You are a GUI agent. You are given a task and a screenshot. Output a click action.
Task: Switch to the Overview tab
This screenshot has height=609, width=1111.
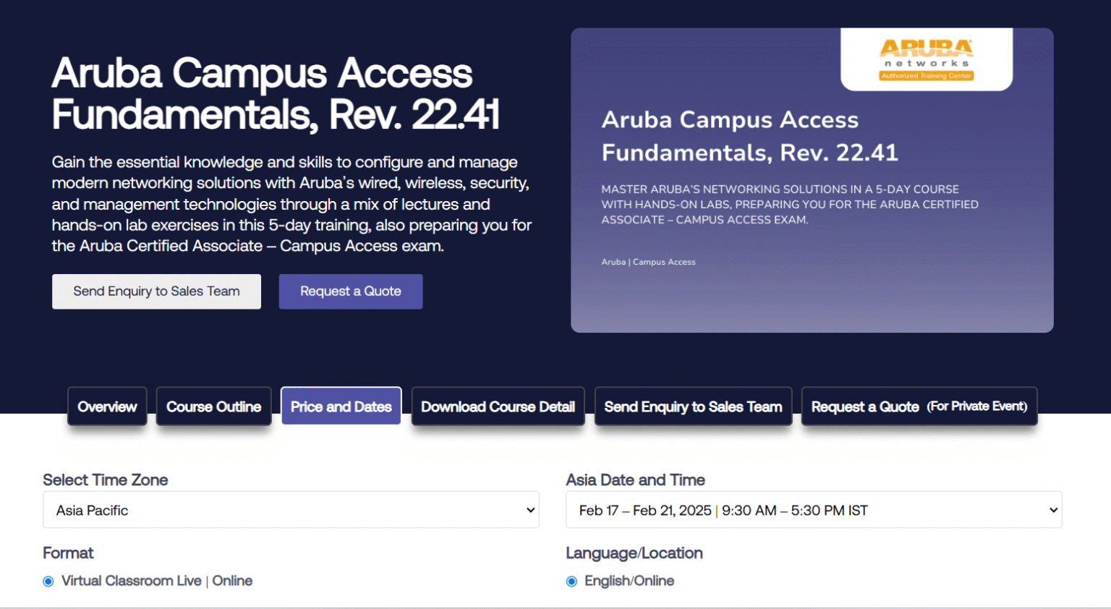[x=107, y=406]
